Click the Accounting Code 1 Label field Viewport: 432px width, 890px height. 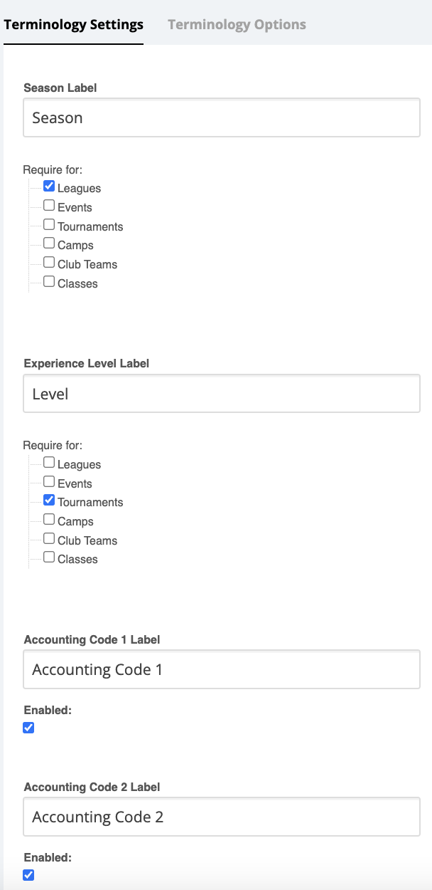coord(222,670)
